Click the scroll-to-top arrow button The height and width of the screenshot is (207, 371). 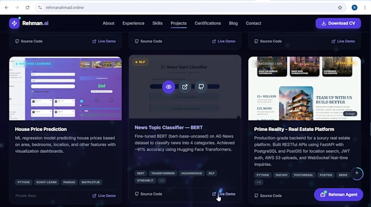click(x=357, y=174)
